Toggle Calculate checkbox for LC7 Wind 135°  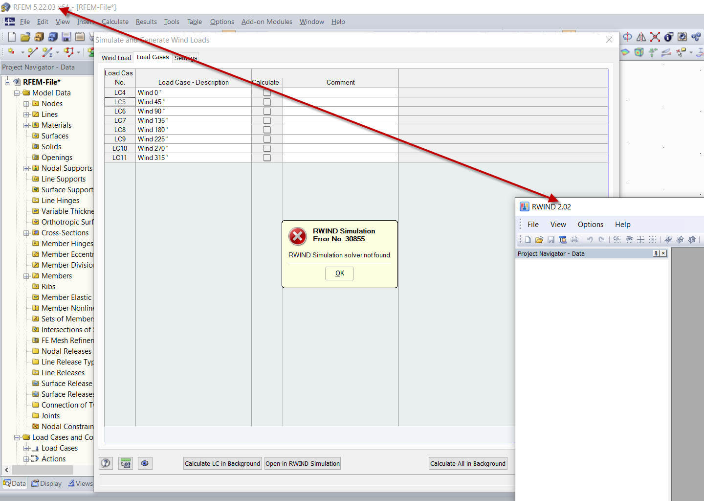pos(267,120)
